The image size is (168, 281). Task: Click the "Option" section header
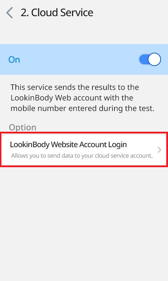[23, 128]
